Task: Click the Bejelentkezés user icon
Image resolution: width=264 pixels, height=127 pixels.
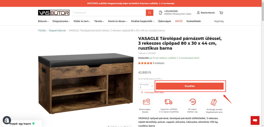Action: [x=198, y=13]
